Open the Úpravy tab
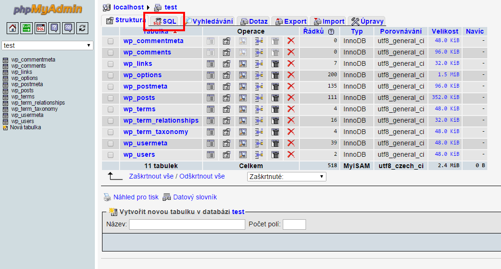The width and height of the screenshot is (501, 269). coord(367,21)
